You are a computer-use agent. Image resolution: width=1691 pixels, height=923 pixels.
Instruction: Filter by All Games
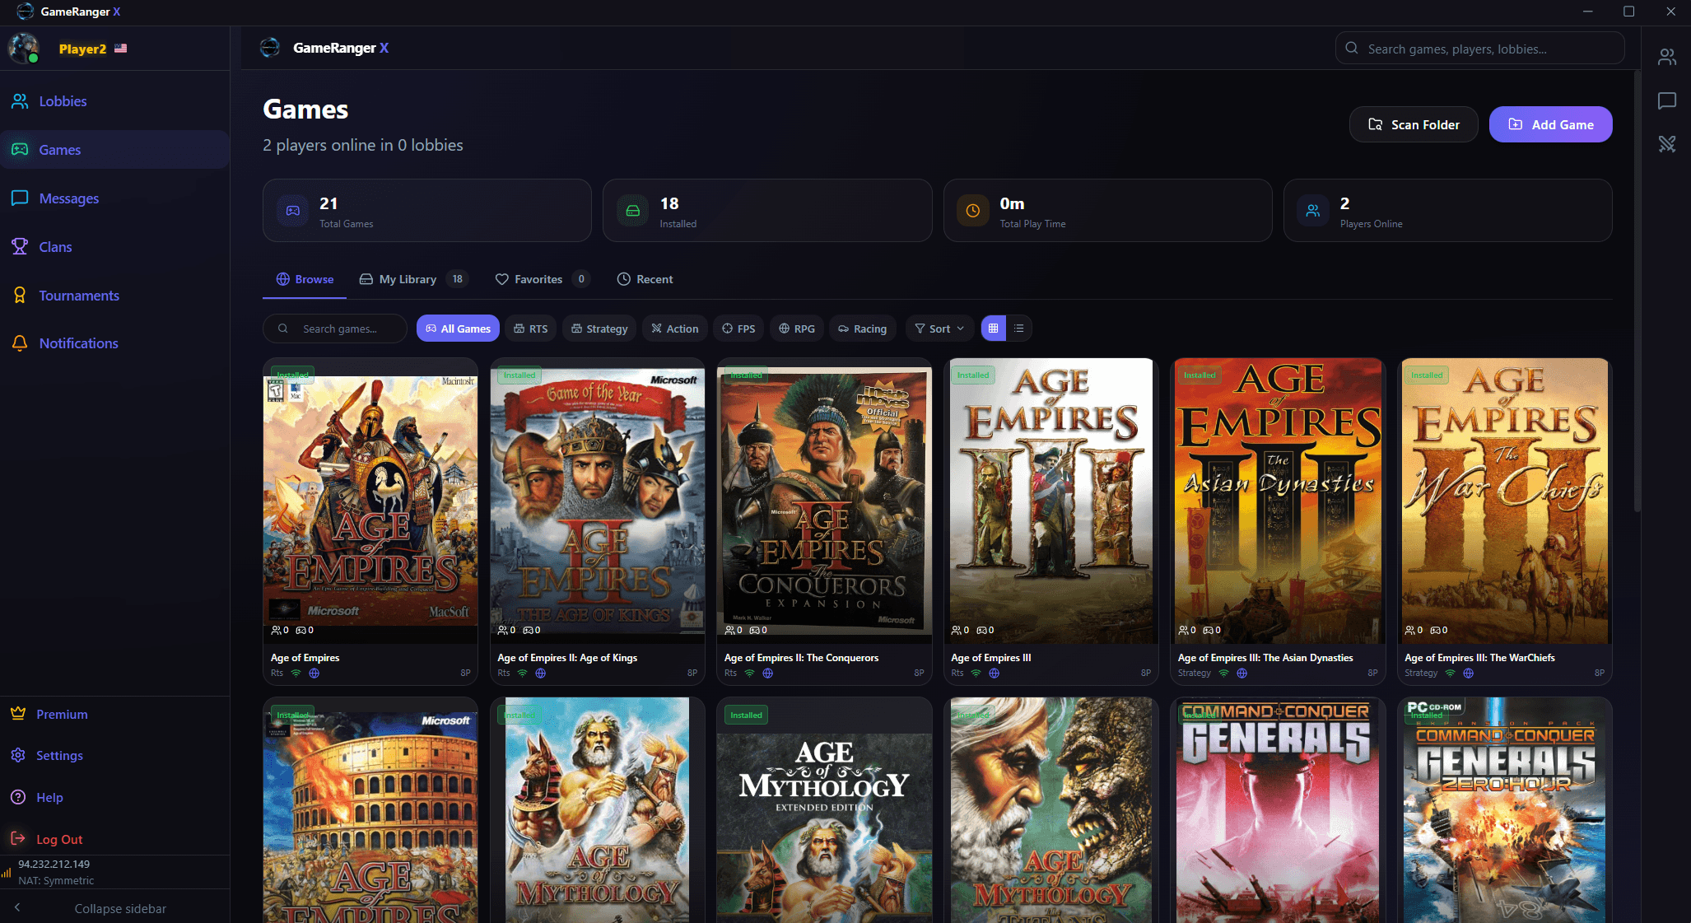(x=458, y=329)
